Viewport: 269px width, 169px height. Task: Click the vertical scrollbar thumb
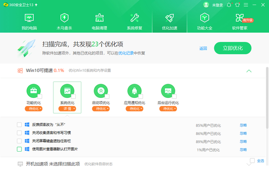click(x=267, y=98)
